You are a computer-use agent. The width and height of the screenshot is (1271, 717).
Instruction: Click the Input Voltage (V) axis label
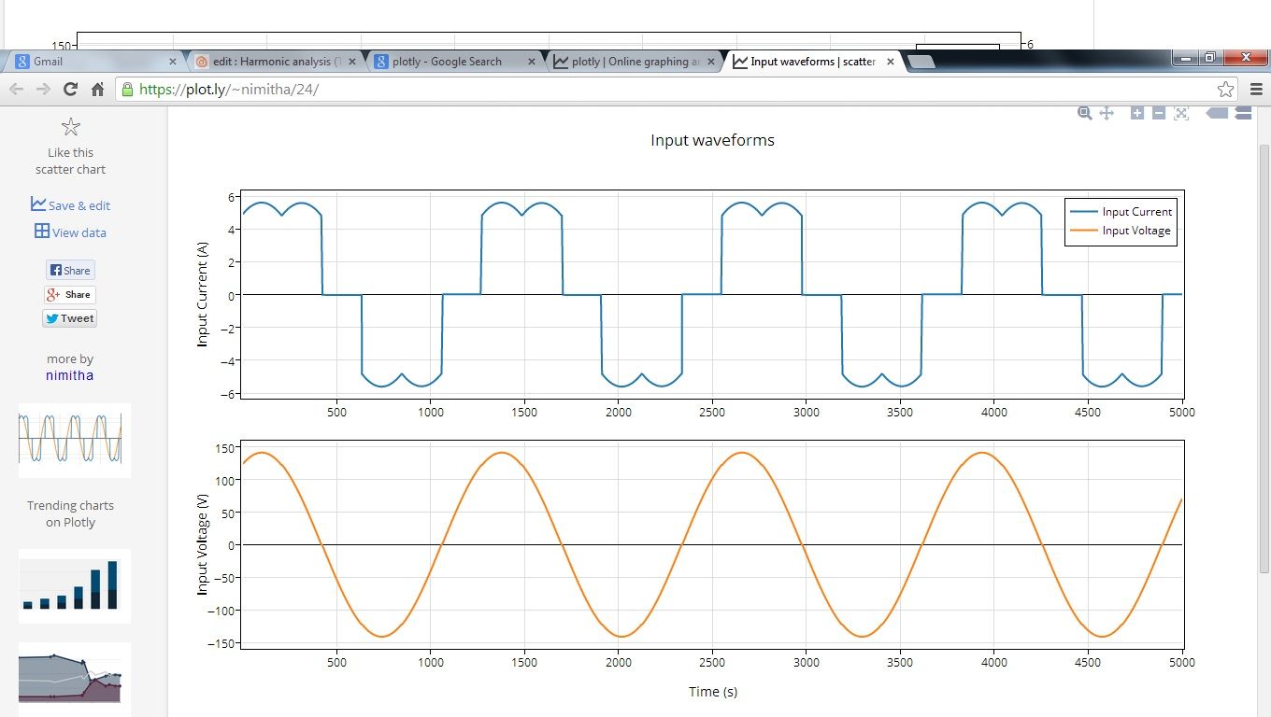pos(202,544)
